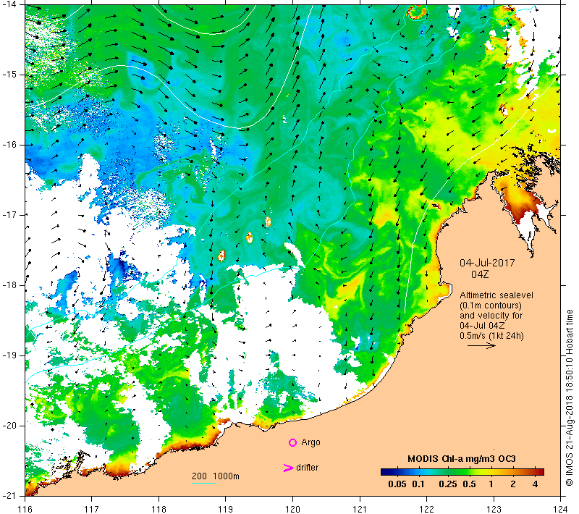Viewport: 579px width, 514px height.
Task: Click latitude axis label '-16'
Action: 9,144
